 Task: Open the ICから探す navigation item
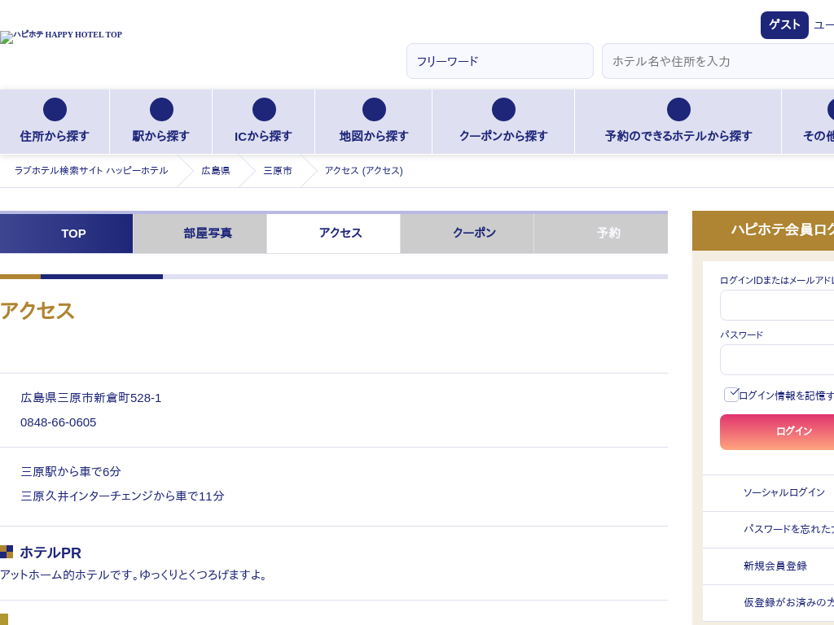coord(264,122)
